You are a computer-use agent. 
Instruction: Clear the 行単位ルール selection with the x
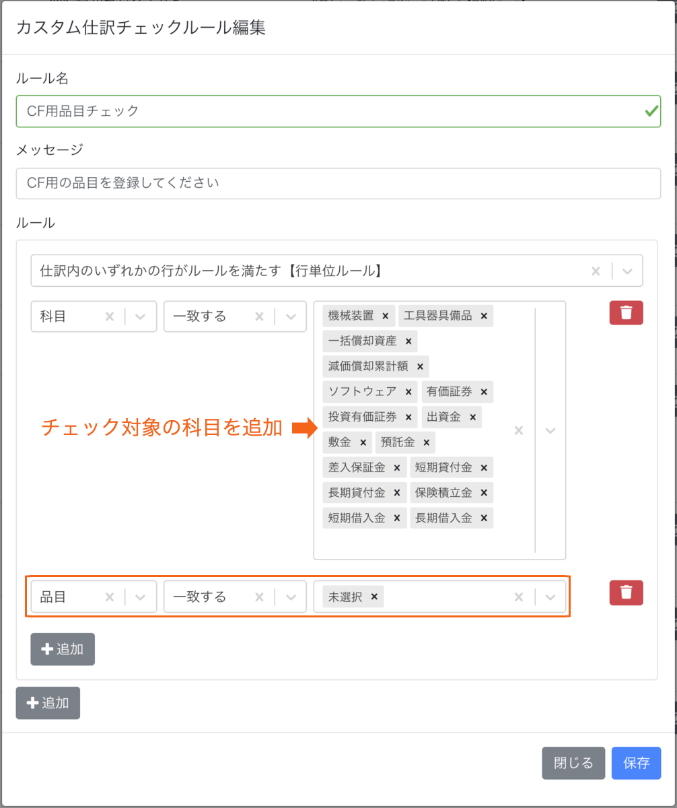click(x=596, y=271)
